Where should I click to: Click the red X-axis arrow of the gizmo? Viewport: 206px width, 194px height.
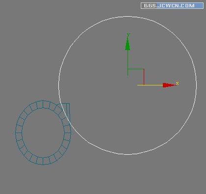point(169,85)
